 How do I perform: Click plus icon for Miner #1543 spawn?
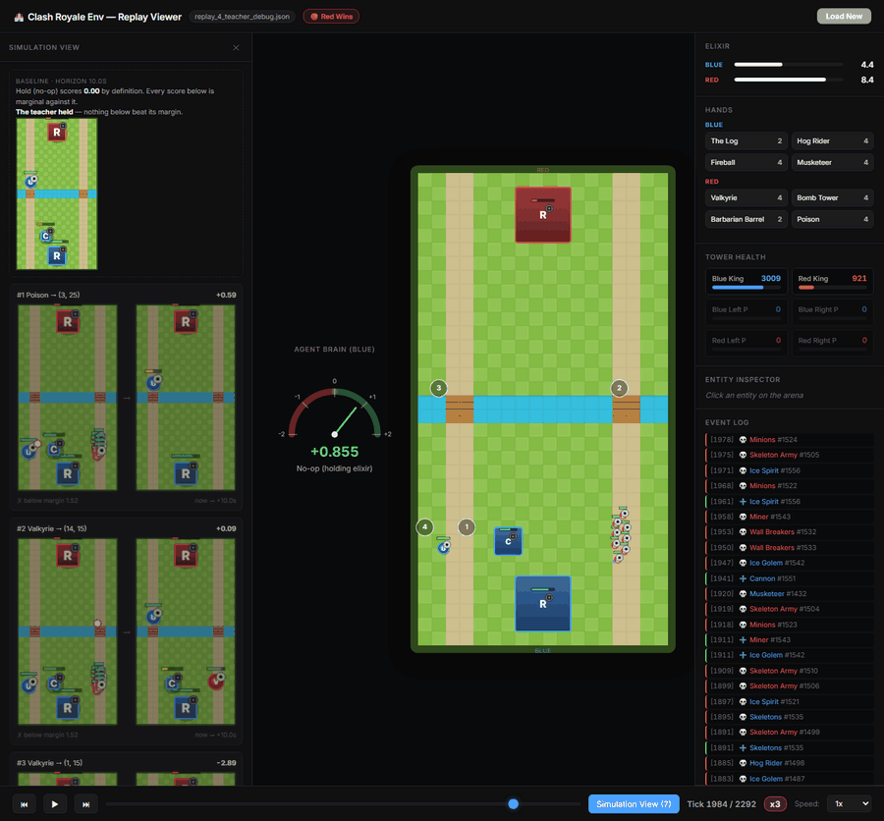[744, 640]
